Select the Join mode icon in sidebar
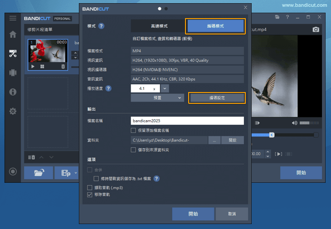This screenshot has width=331, height=229. [x=13, y=73]
